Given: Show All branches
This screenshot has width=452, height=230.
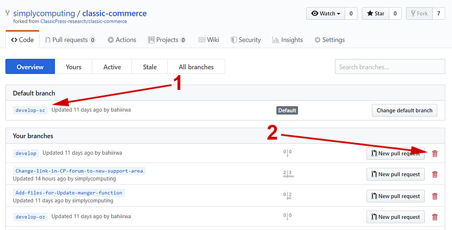Looking at the screenshot, I should pos(196,67).
